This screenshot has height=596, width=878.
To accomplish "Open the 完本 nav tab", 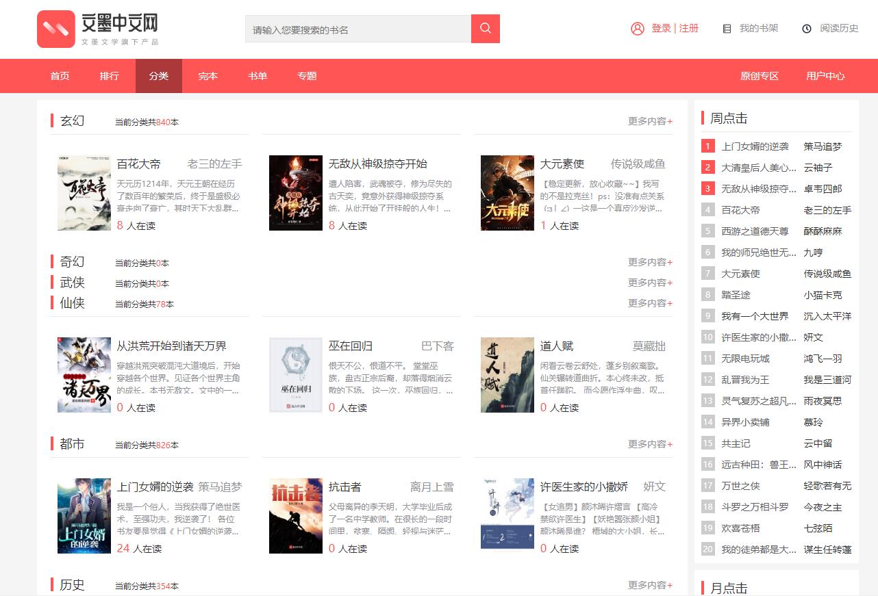I will tap(208, 76).
